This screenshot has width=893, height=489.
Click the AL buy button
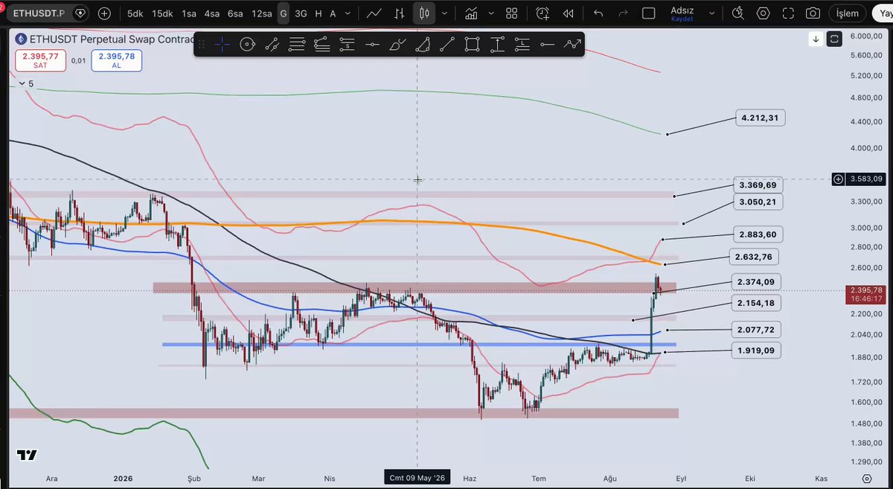[x=116, y=60]
